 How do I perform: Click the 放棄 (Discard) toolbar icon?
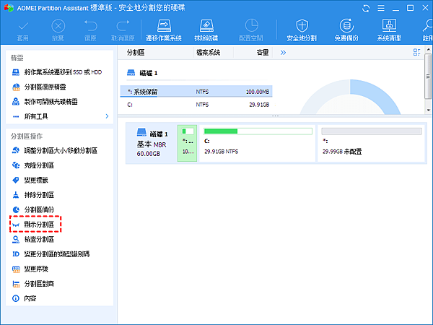58,30
